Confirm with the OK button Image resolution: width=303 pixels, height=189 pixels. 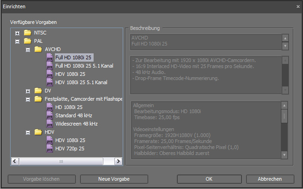(209, 179)
